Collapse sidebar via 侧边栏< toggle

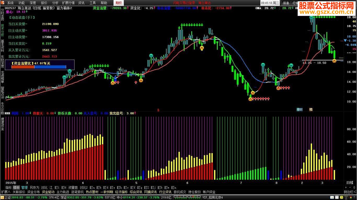point(350,192)
